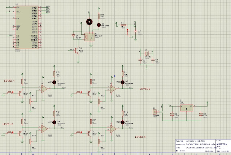231x155 pixels.
Task: Select LED D9 in Level 3
Action: pyautogui.click(x=54, y=122)
